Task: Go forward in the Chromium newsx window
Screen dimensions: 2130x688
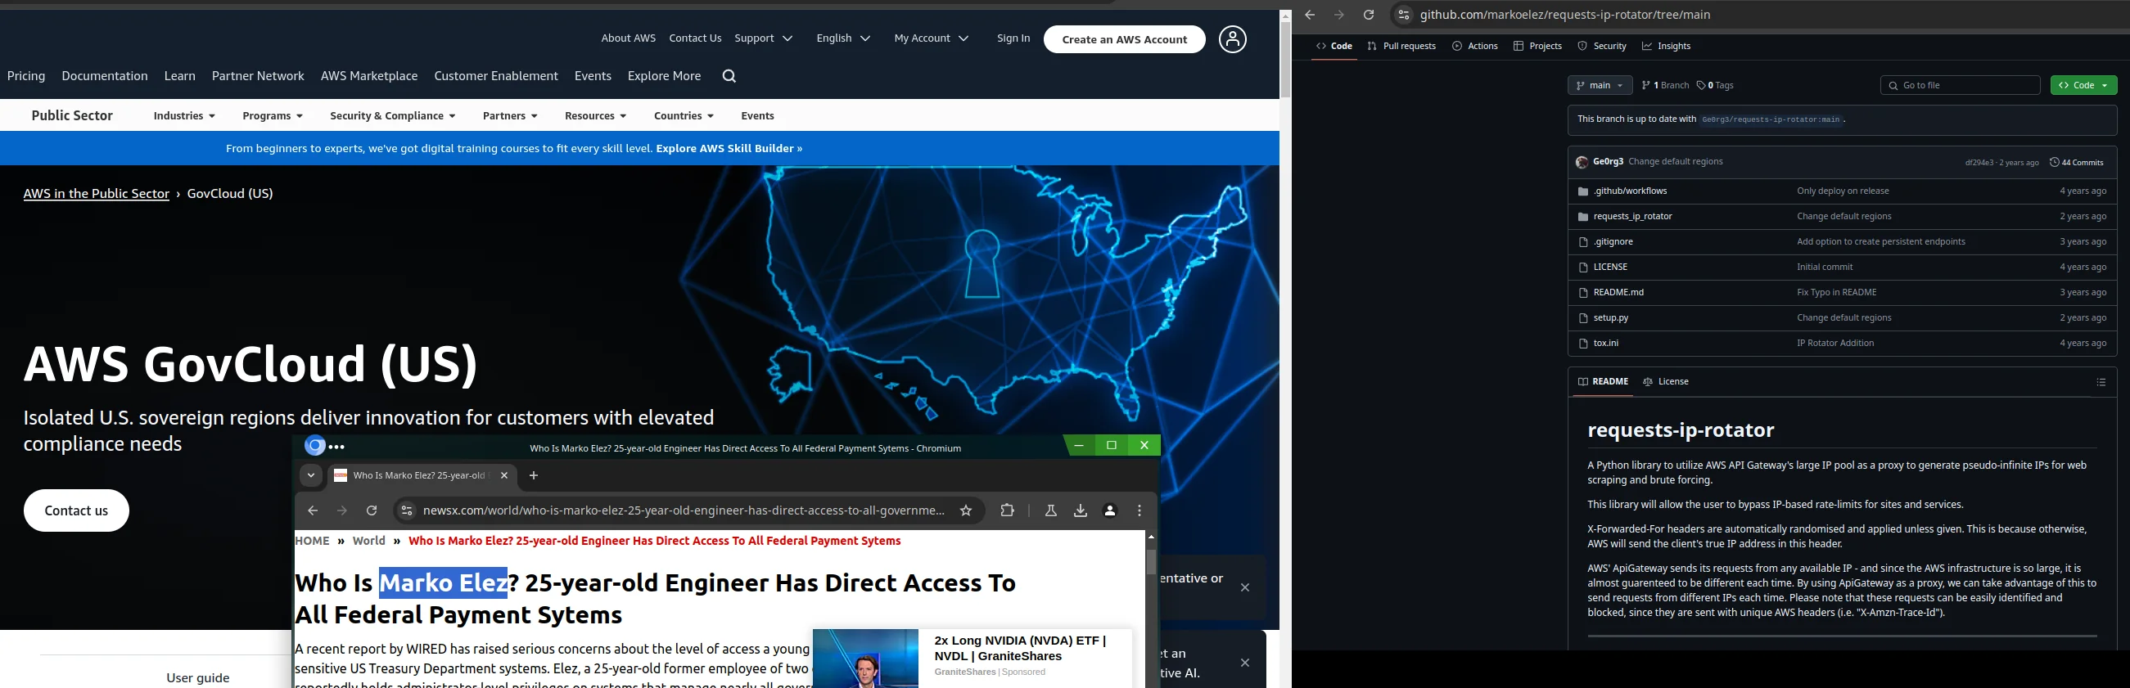Action: (342, 510)
